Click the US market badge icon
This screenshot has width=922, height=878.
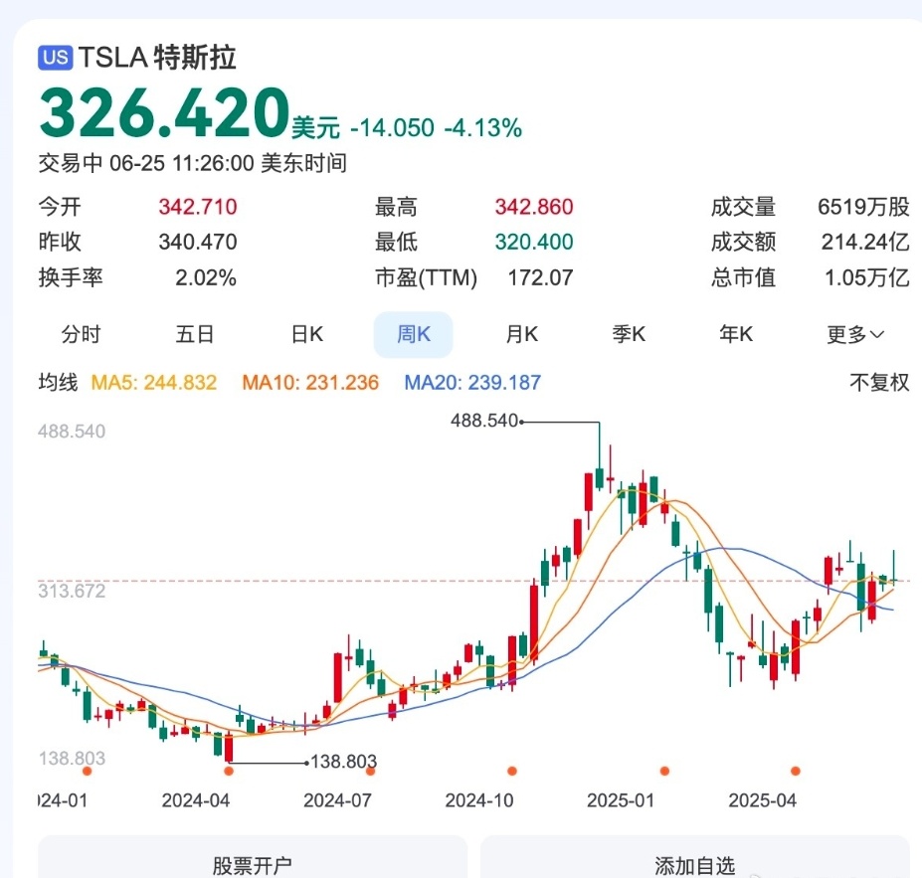tap(56, 58)
